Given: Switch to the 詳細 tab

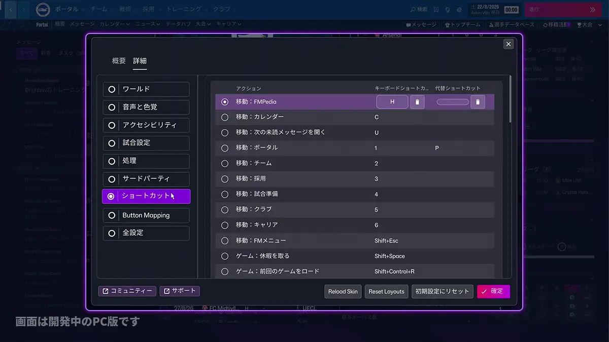Looking at the screenshot, I should coord(140,61).
